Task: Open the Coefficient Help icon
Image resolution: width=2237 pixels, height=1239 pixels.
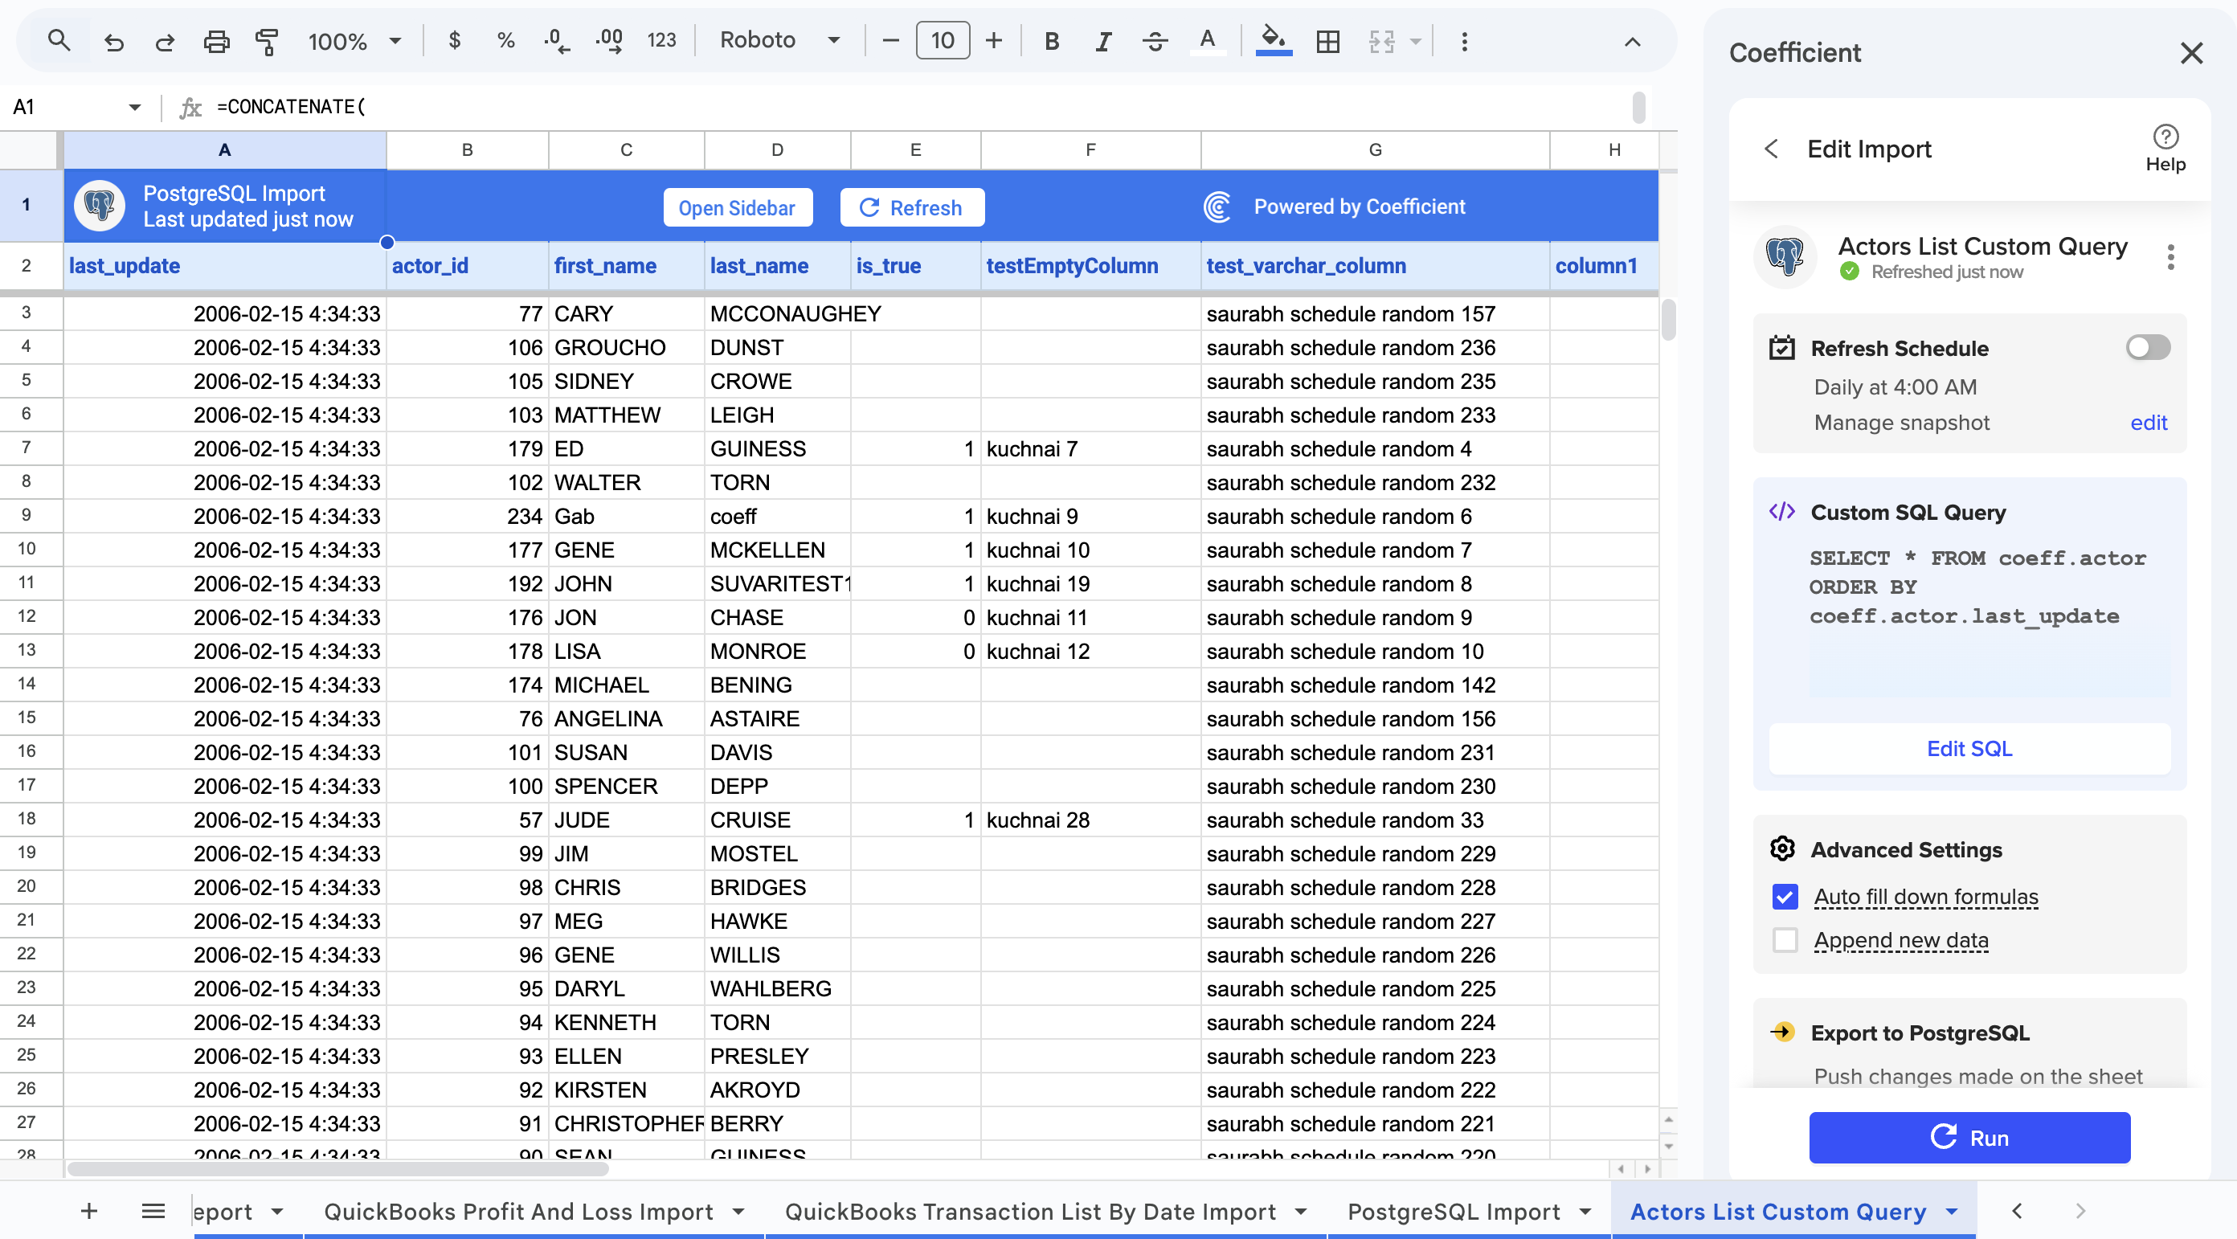Action: [x=2165, y=137]
